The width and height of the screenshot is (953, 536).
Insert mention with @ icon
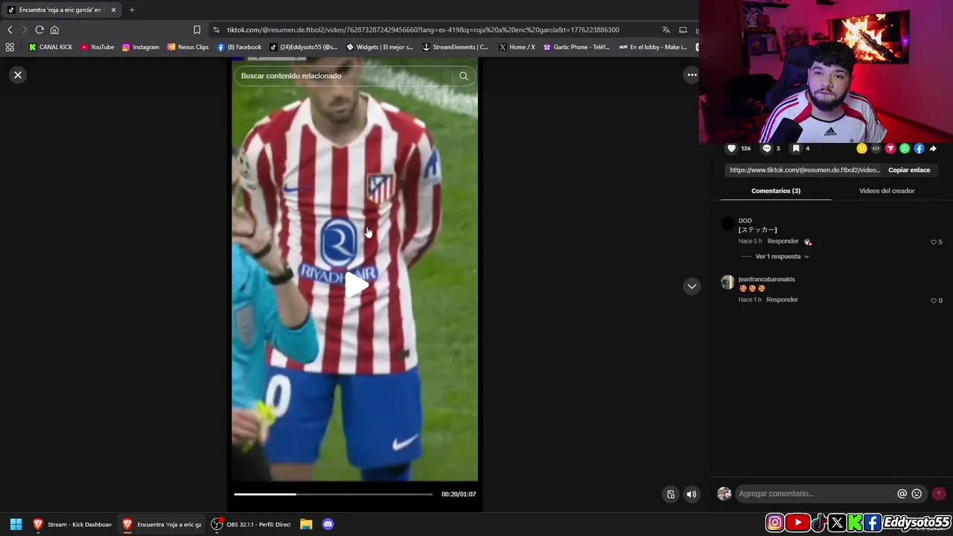(x=902, y=494)
